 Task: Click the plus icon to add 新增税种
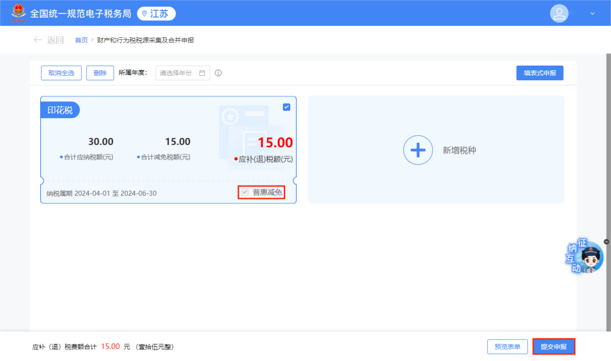coord(418,150)
